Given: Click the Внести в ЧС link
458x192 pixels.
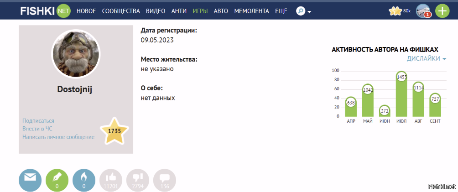Looking at the screenshot, I should 37,129.
